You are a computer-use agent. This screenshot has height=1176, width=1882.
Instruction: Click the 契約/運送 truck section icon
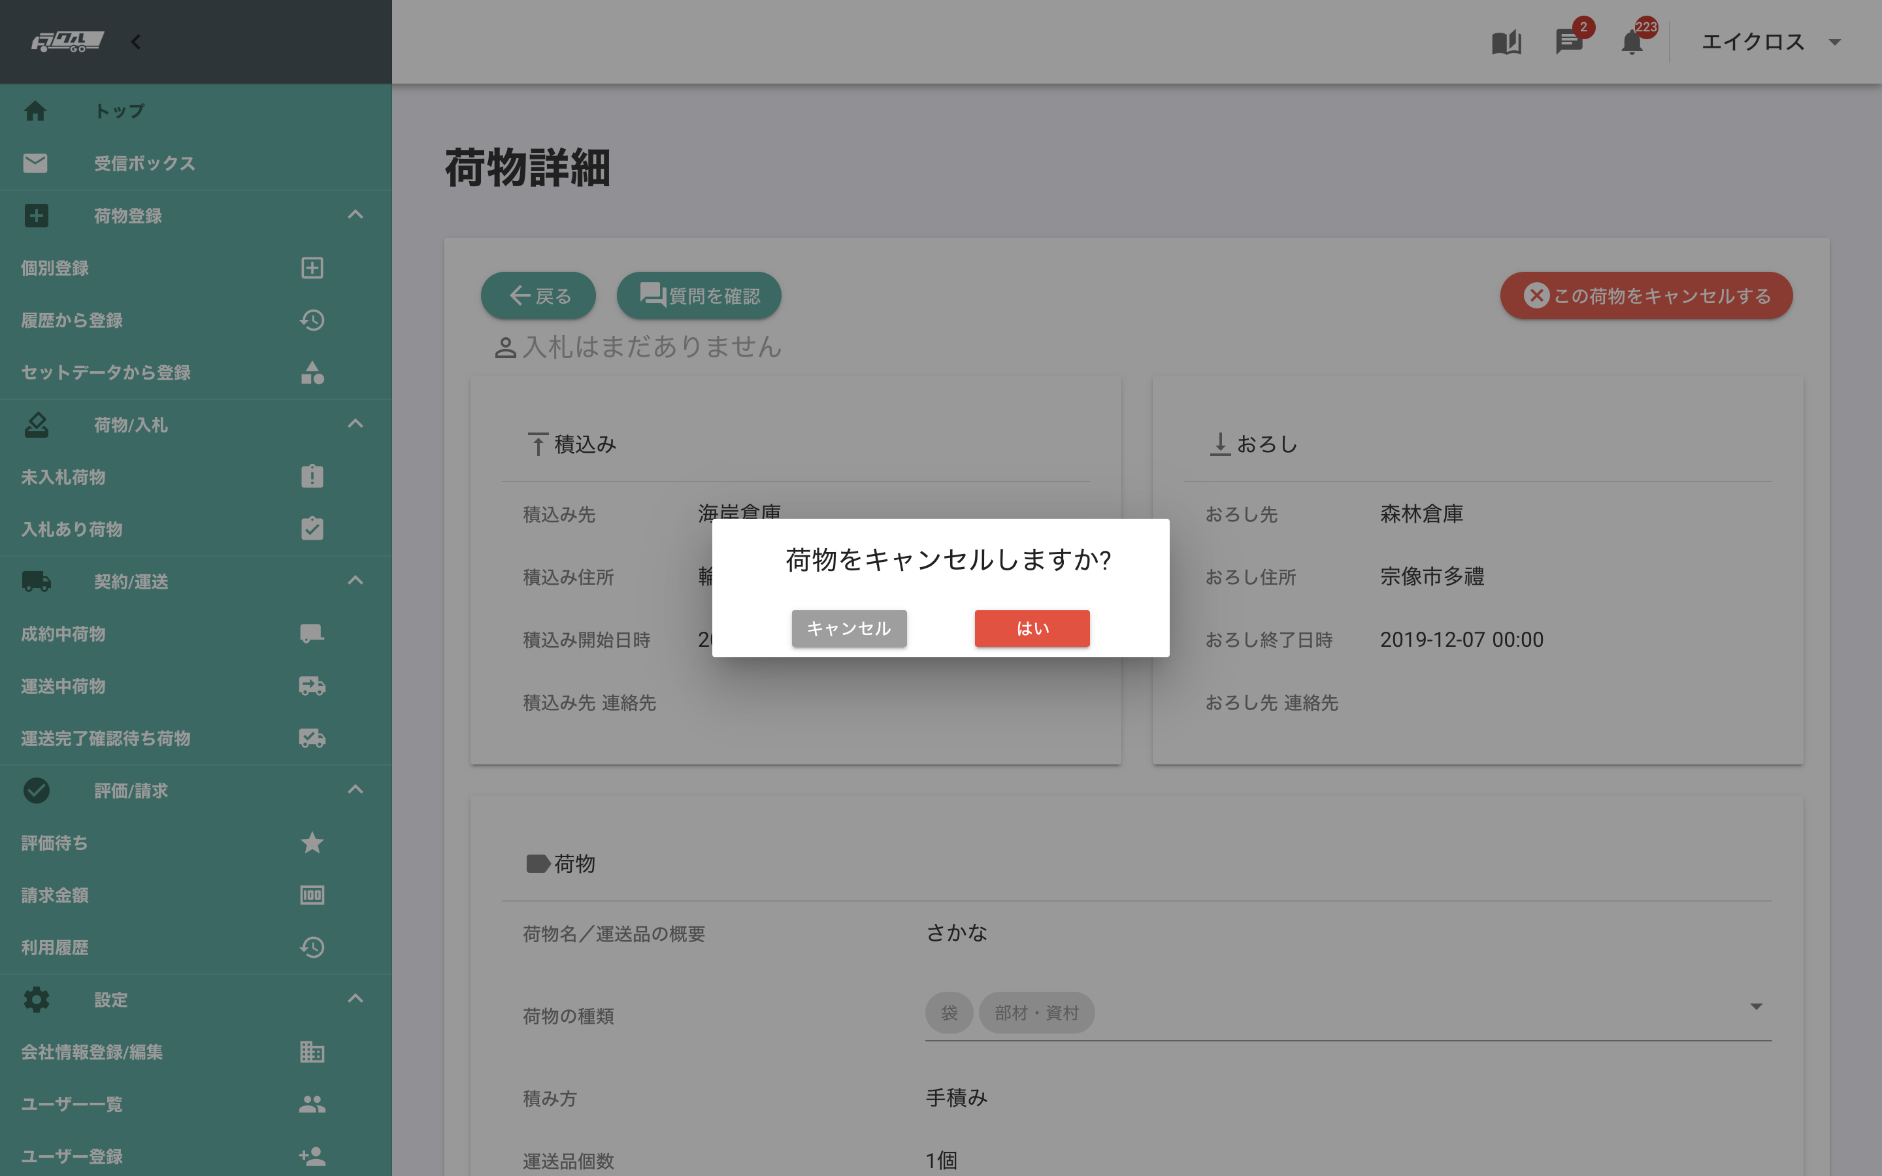click(36, 580)
